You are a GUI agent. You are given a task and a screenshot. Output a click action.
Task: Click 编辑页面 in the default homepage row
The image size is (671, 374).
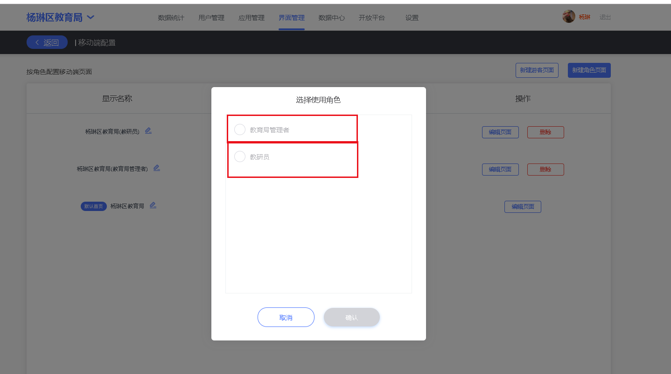point(523,207)
